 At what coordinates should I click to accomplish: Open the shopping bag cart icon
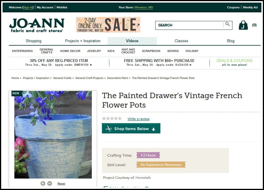[243, 25]
